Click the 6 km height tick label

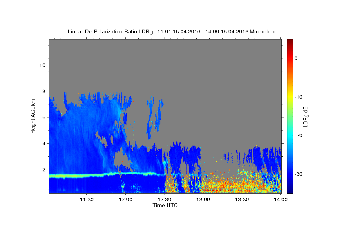(x=43, y=117)
